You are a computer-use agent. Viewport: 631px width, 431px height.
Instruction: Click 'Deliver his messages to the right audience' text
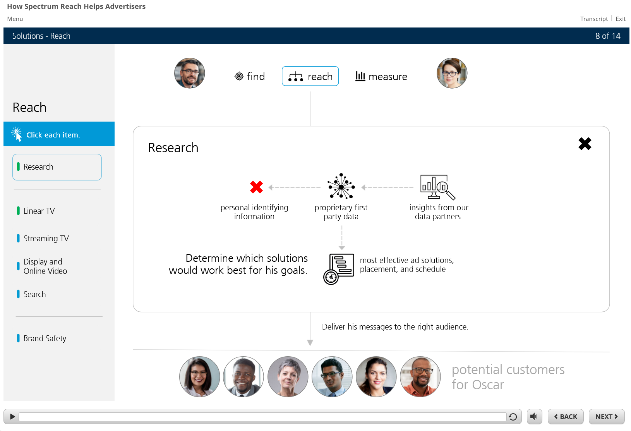(x=395, y=327)
